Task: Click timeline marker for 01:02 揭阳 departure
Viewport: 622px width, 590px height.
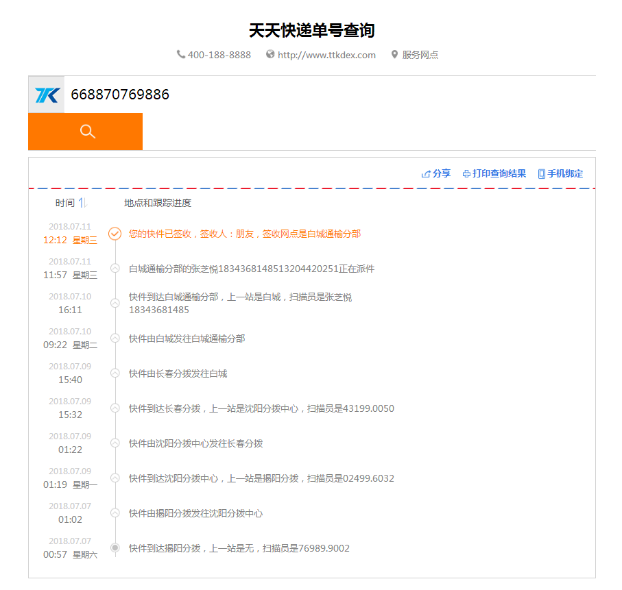Action: coord(115,513)
